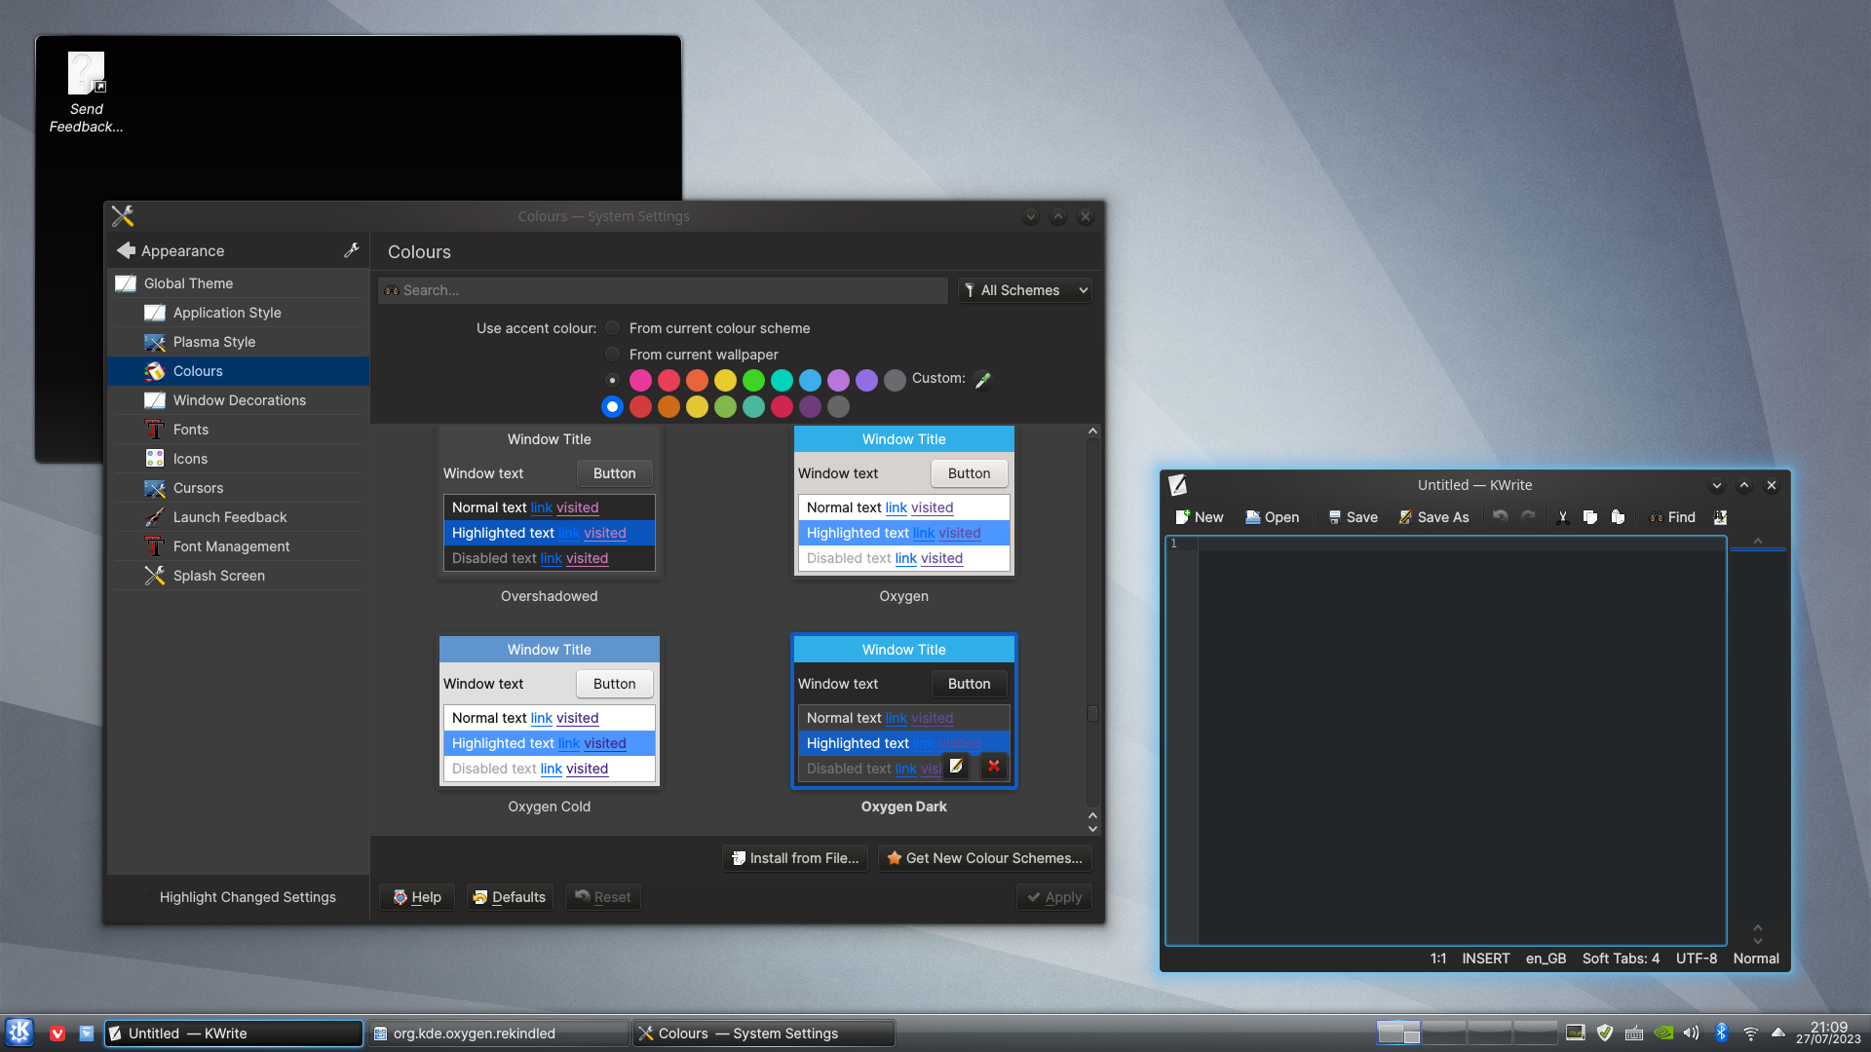Click the Paste icon in KWrite toolbar

click(1618, 517)
